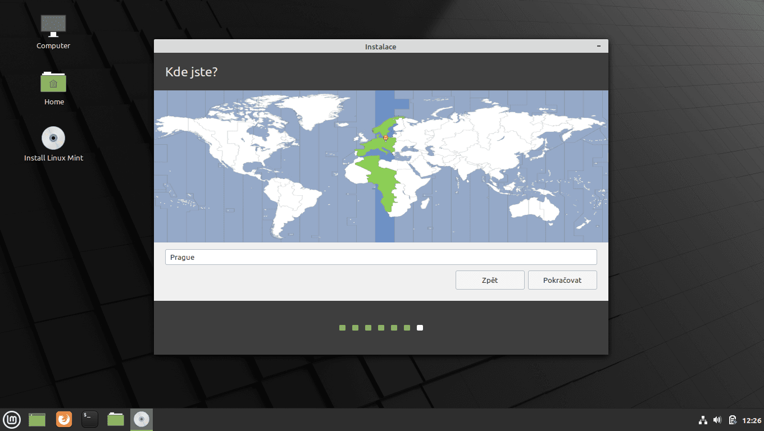
Task: Open the volume control in the tray
Action: point(717,419)
